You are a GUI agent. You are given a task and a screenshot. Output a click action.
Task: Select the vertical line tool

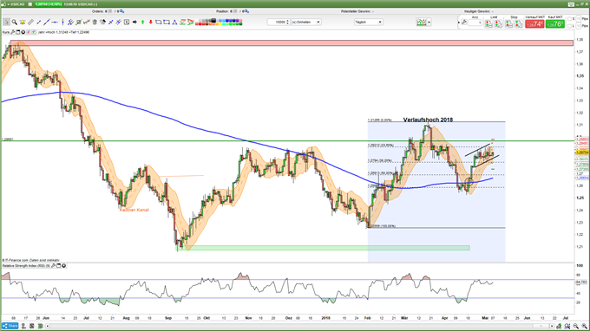click(x=62, y=23)
